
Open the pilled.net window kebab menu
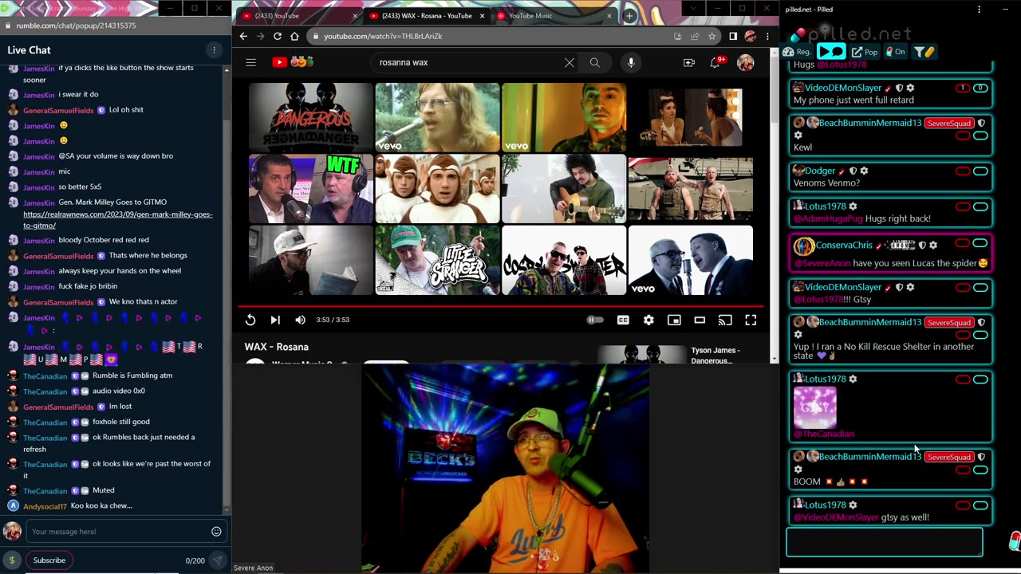click(979, 10)
